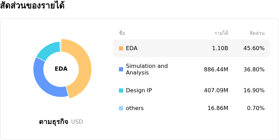Click the สัดส่วนของรายได้ heading
279x140 pixels.
click(x=32, y=6)
